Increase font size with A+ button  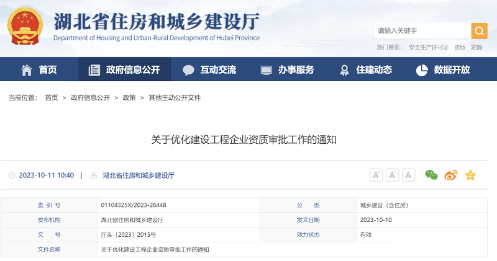(376, 175)
